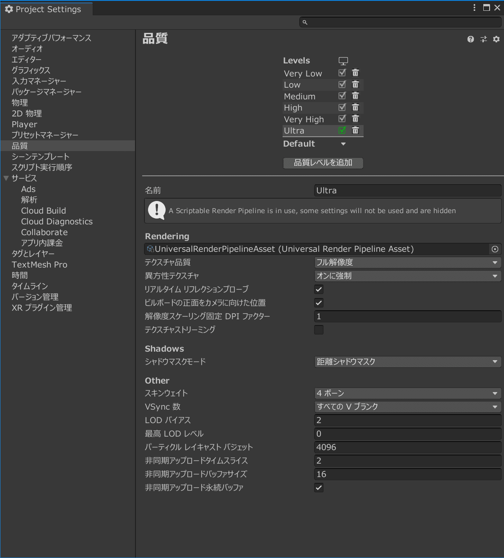Screen dimensions: 504x558
Task: Select the Project Settings tab
Action: coord(47,9)
